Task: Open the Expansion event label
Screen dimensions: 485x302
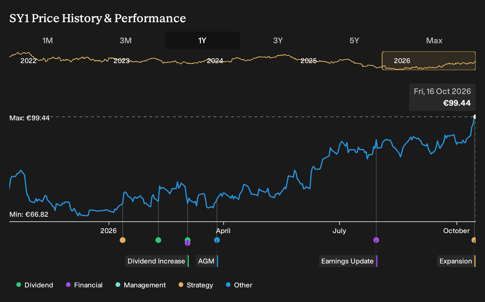Action: click(x=456, y=261)
